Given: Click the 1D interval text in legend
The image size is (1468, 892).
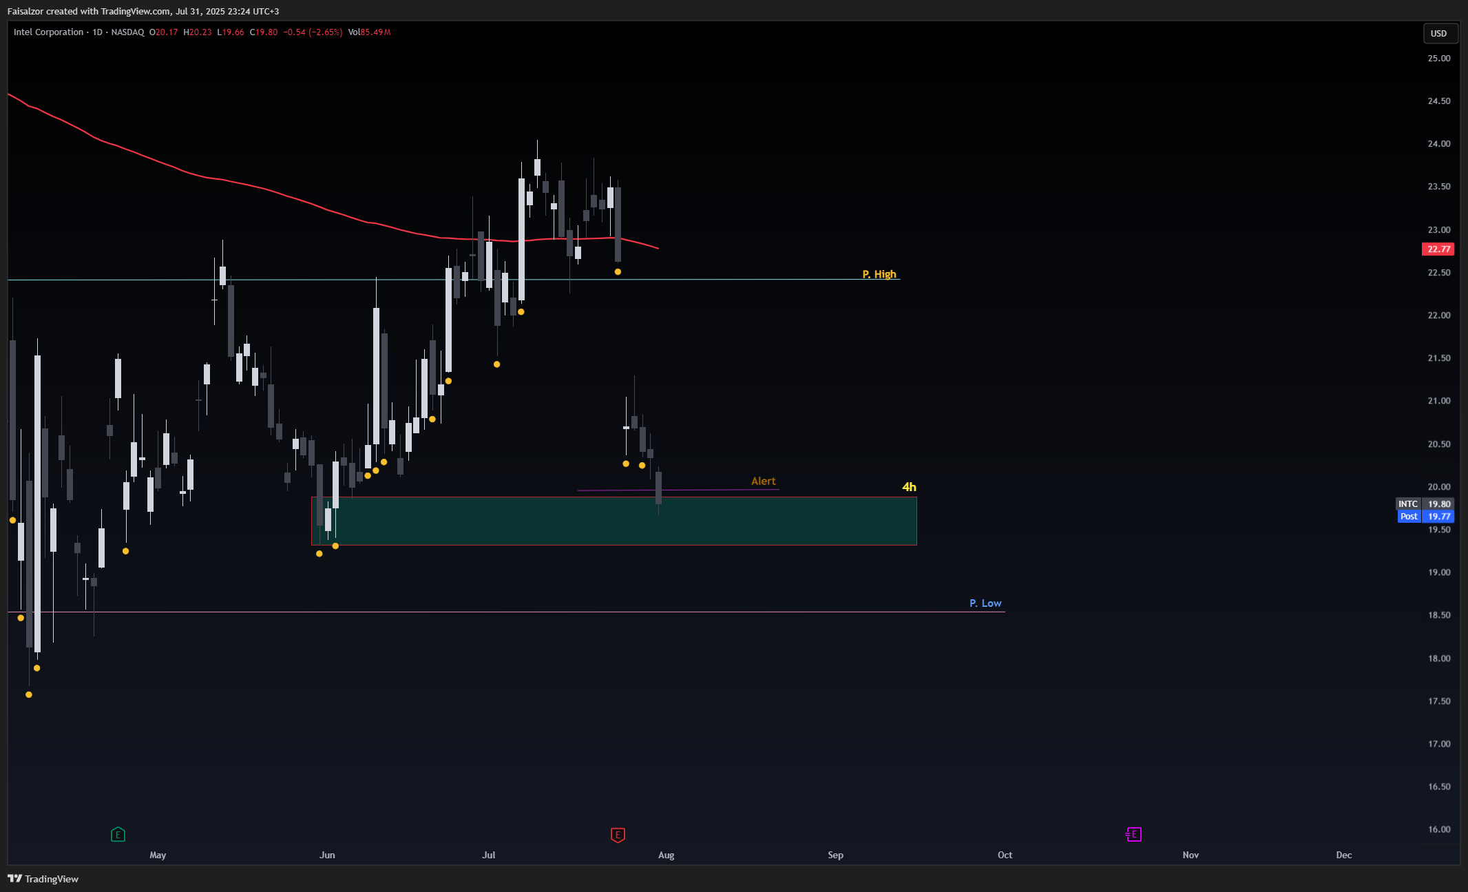Looking at the screenshot, I should click(x=97, y=32).
